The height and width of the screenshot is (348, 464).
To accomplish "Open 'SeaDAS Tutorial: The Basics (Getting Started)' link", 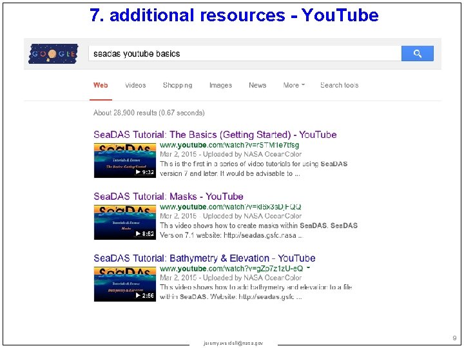I will [x=215, y=135].
